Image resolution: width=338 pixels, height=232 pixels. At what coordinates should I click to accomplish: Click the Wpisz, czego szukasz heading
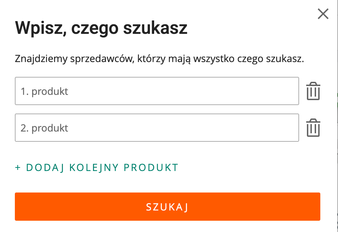[101, 28]
